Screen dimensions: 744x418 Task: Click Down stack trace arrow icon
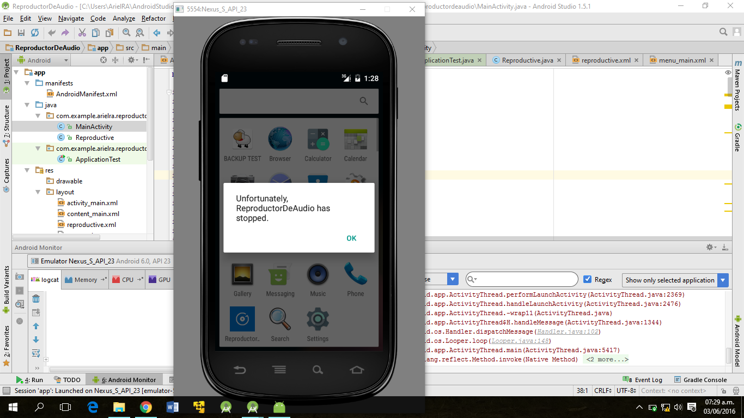36,340
